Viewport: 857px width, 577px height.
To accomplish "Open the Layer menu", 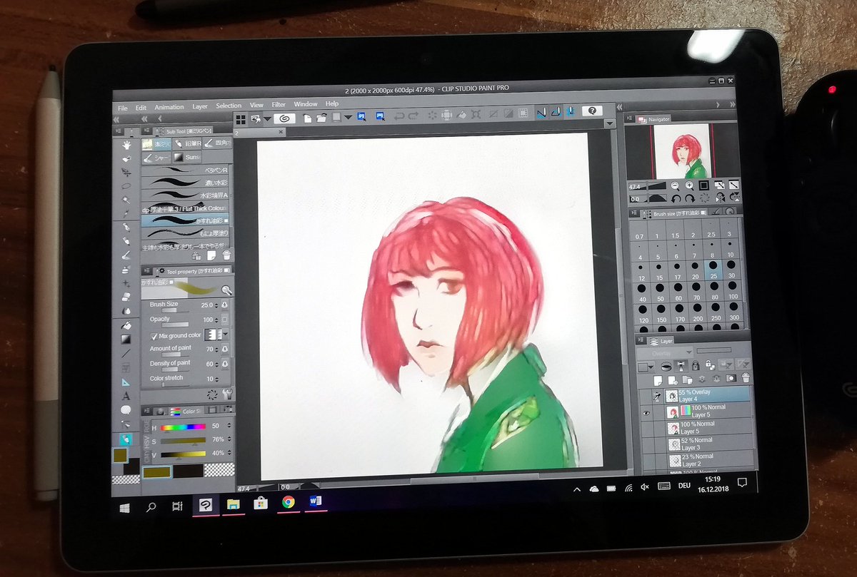I will (200, 106).
